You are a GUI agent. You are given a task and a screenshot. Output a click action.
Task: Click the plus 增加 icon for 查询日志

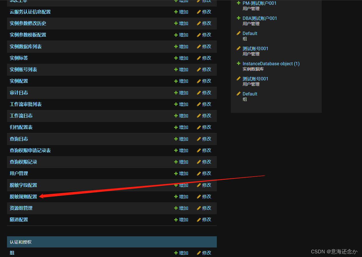176,139
